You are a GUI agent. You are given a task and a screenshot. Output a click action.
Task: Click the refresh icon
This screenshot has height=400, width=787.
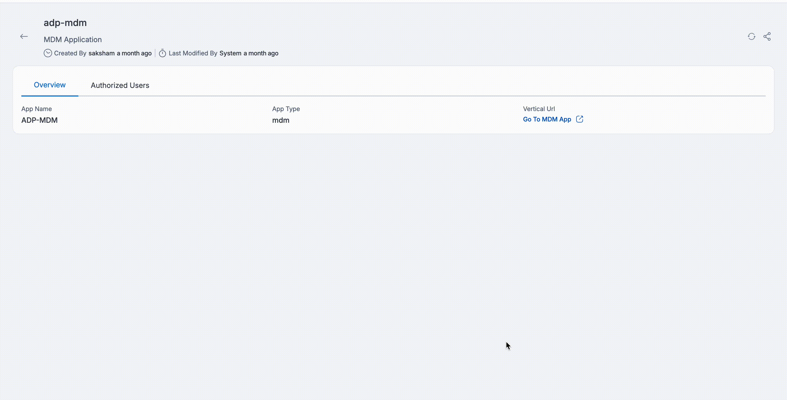click(x=752, y=37)
